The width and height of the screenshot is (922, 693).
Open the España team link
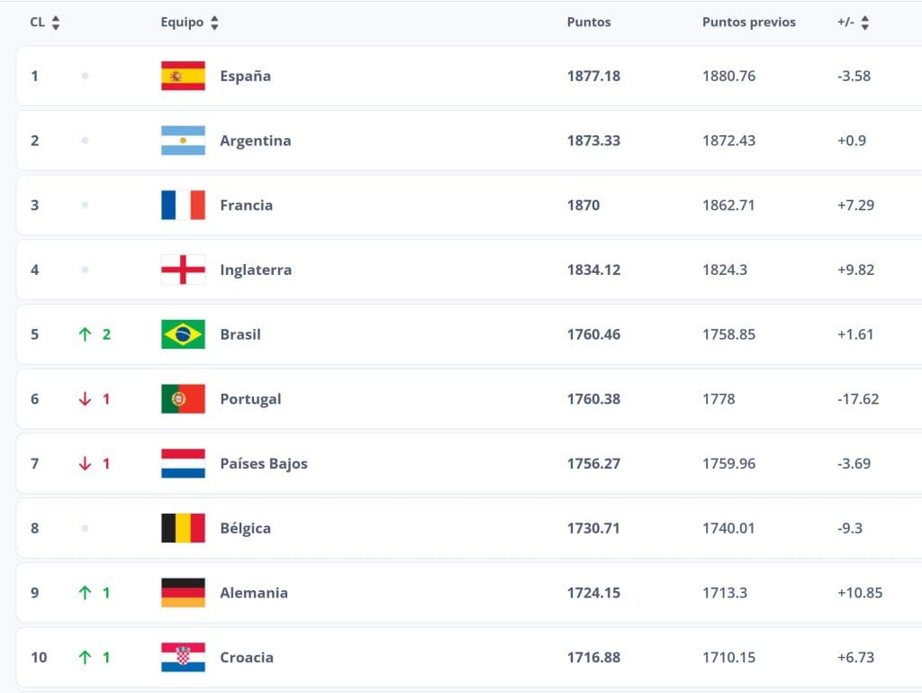pos(245,77)
